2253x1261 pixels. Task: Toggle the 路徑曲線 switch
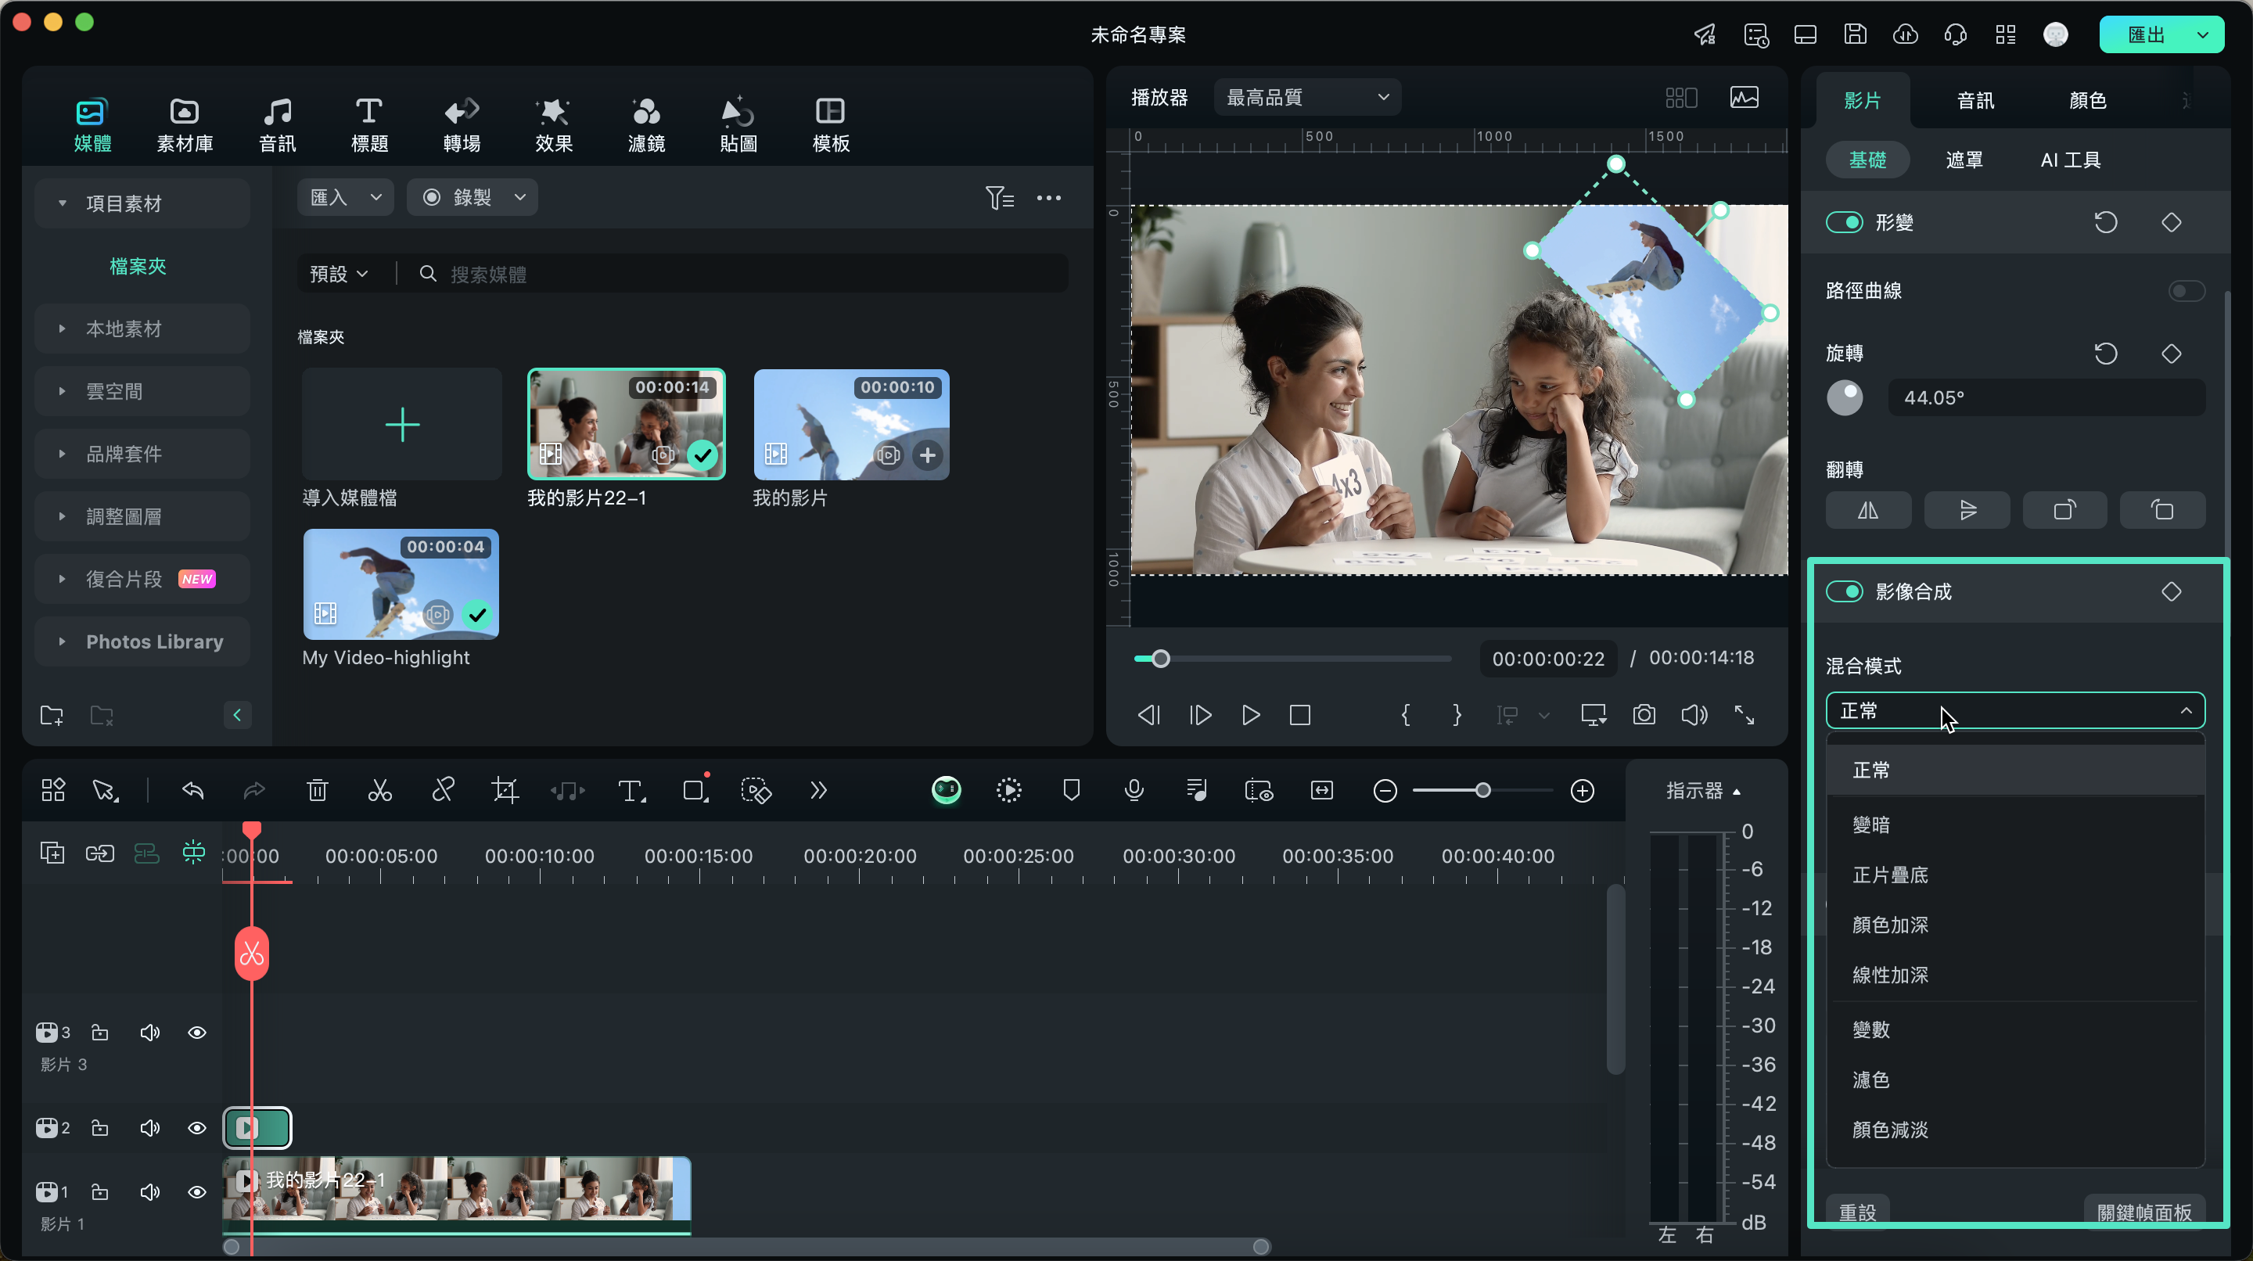2187,290
